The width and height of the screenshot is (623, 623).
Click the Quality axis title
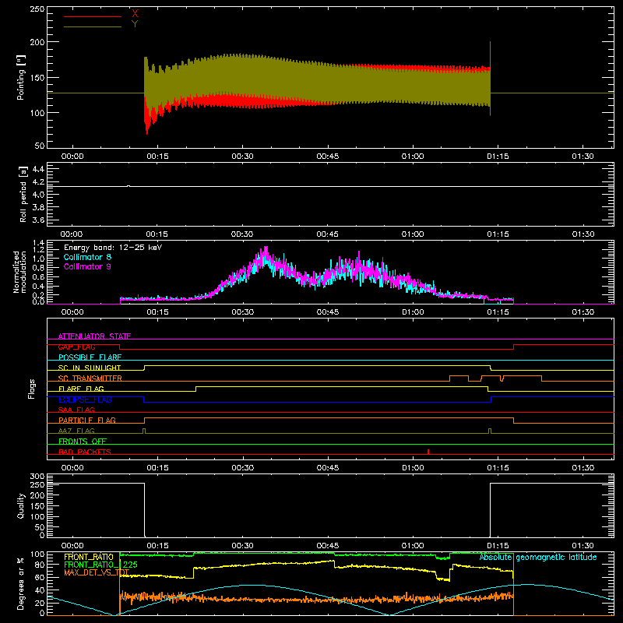[21, 505]
